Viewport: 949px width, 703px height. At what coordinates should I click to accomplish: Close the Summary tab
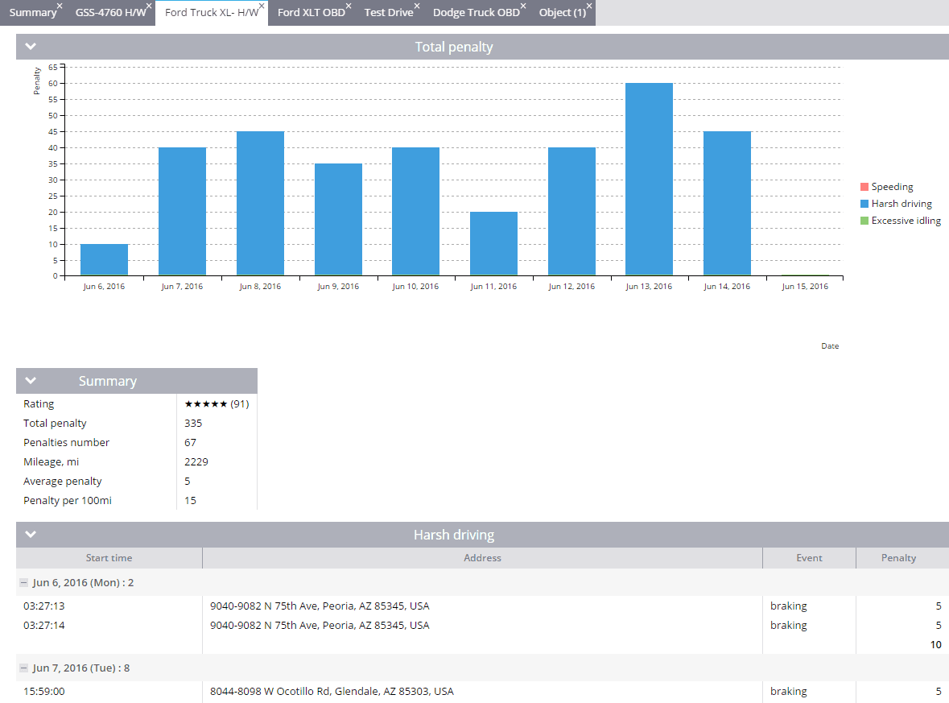point(60,6)
